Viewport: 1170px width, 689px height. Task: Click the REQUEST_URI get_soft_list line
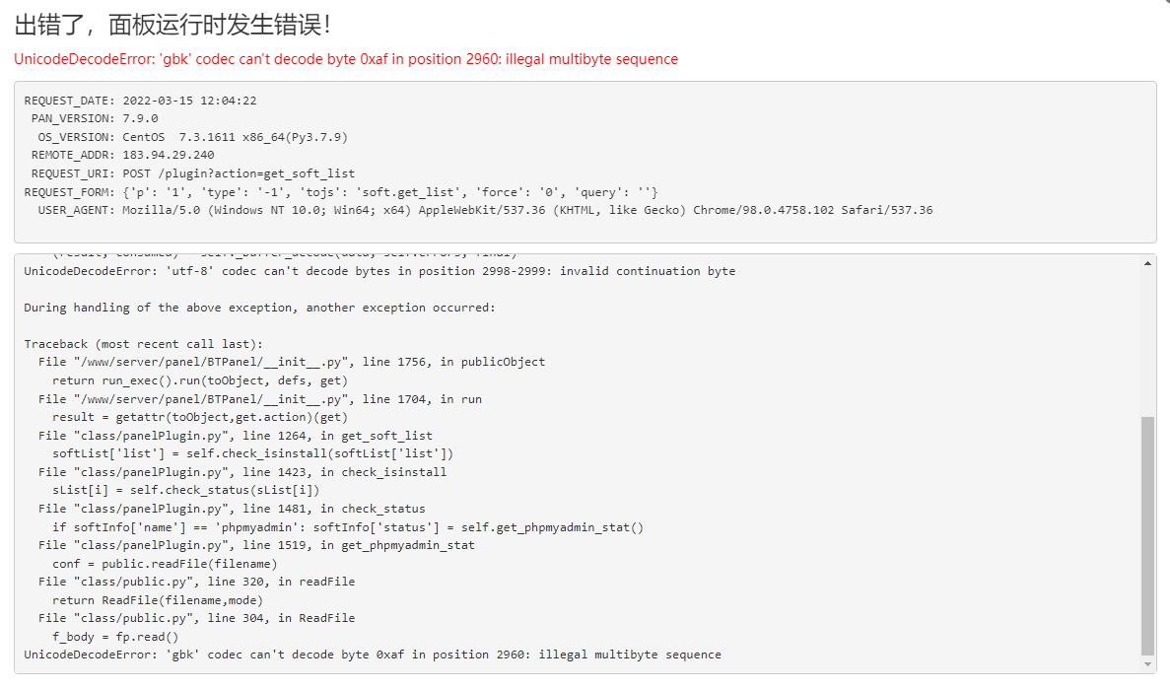(193, 173)
